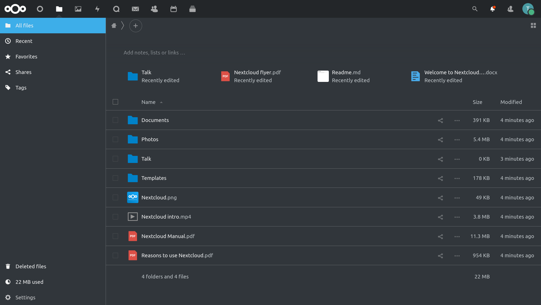
Task: Open the Nextcloud logo home
Action: 15,9
